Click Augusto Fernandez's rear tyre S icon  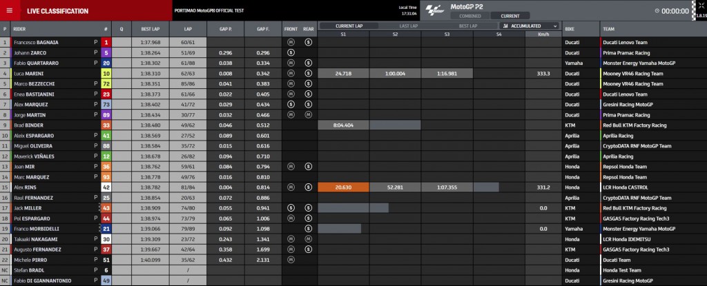[309, 249]
